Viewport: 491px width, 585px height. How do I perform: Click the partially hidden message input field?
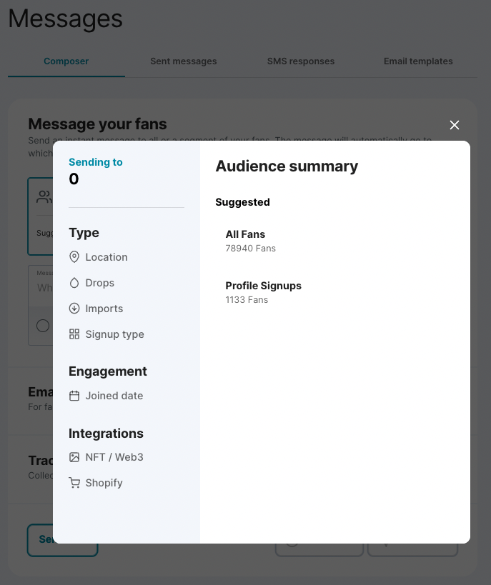tap(41, 286)
